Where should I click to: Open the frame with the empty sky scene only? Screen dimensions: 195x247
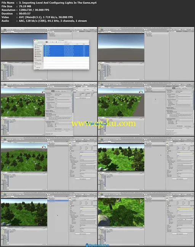pos(146,54)
